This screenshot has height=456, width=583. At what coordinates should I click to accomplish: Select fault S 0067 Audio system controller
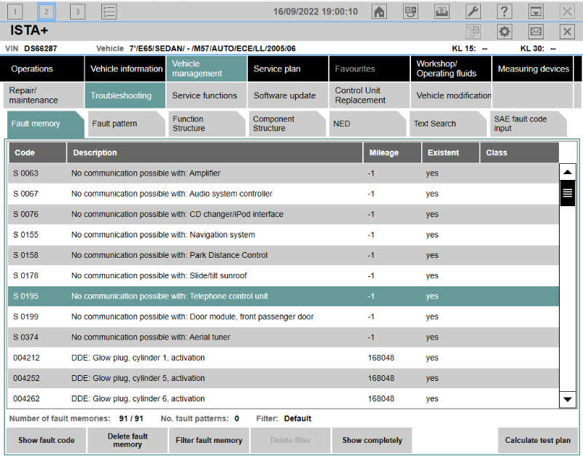click(283, 194)
